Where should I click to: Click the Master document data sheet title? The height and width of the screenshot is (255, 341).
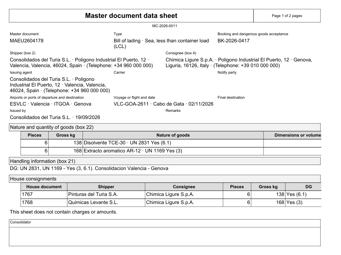click(x=131, y=16)
